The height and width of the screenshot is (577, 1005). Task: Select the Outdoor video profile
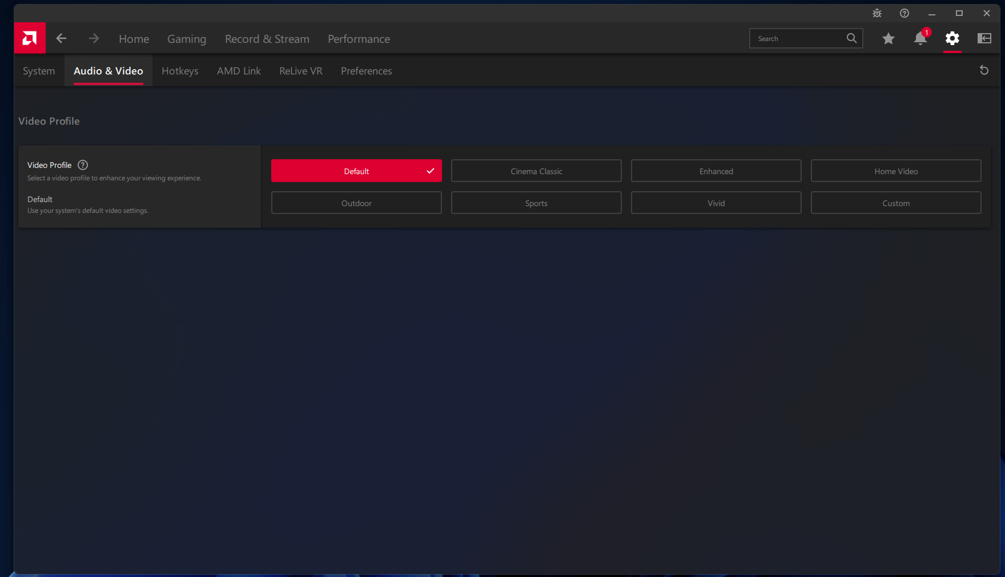[356, 203]
